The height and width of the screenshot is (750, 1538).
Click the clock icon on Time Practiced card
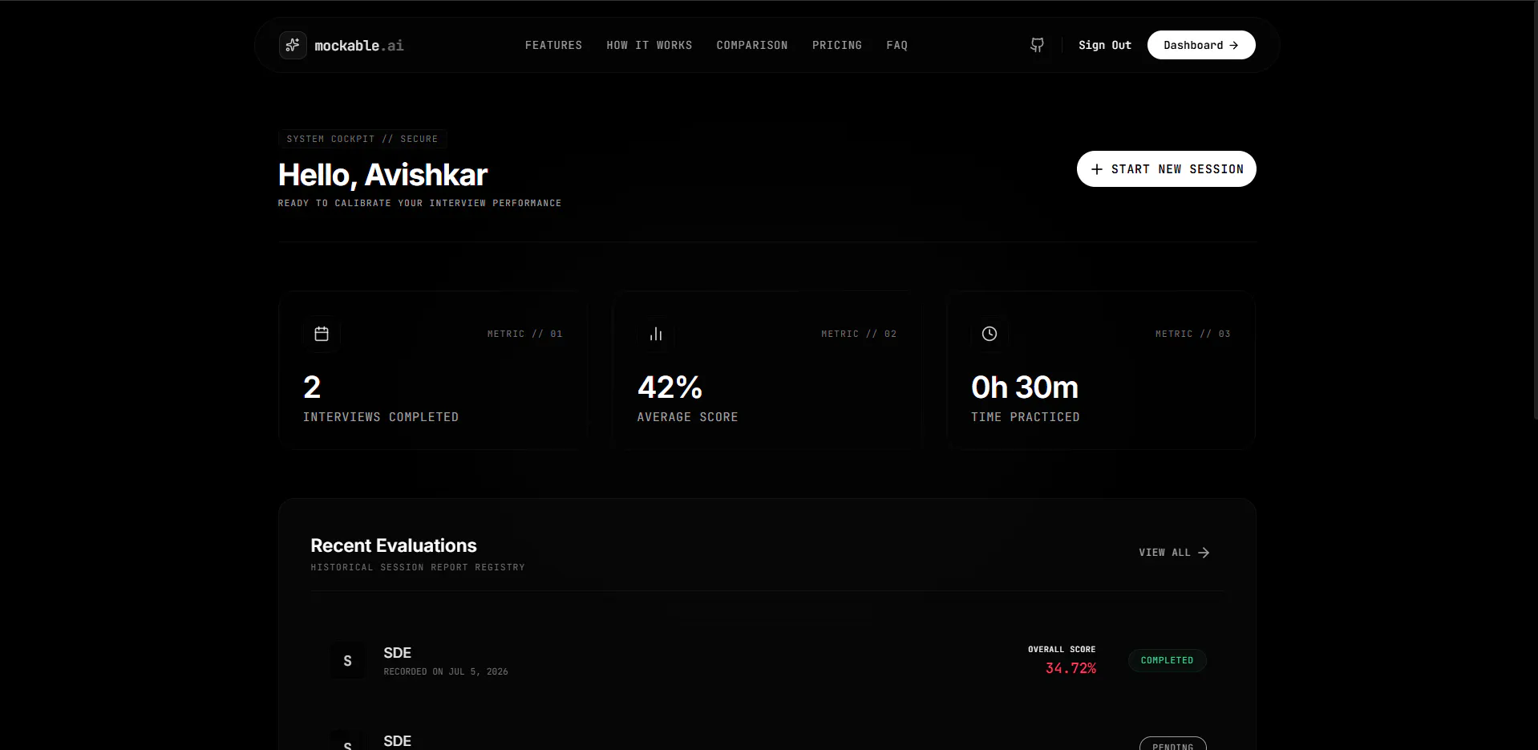pyautogui.click(x=990, y=334)
